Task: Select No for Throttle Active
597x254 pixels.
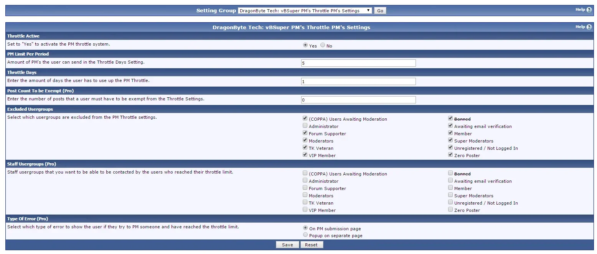Action: coord(323,45)
